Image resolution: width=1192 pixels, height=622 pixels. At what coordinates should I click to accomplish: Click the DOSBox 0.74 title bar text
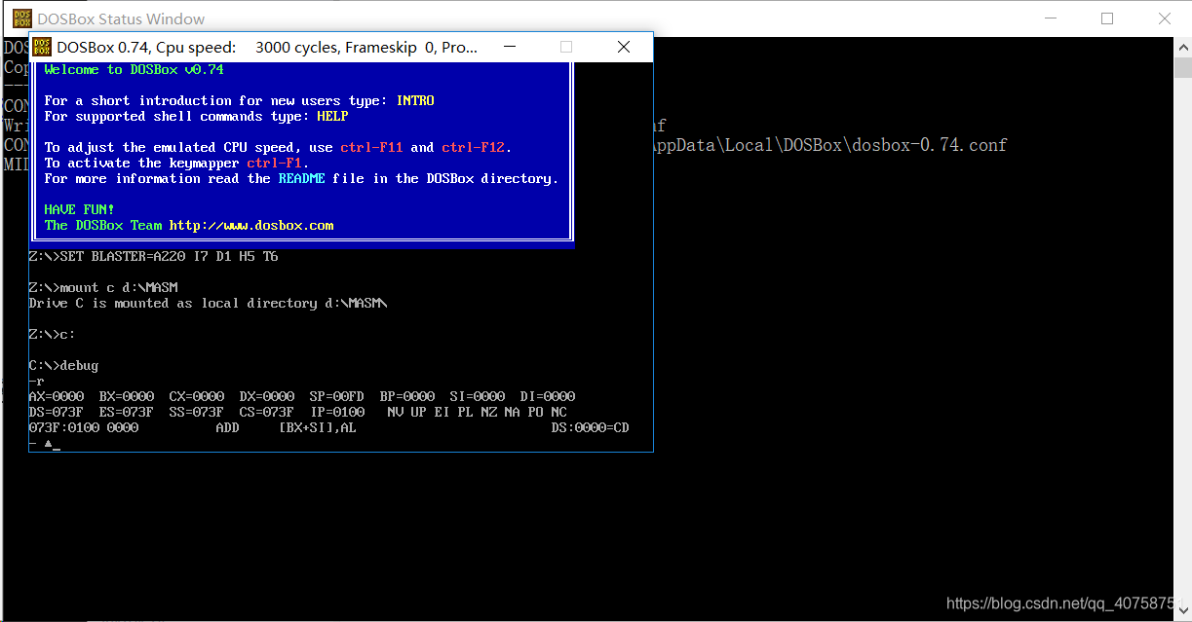point(267,47)
